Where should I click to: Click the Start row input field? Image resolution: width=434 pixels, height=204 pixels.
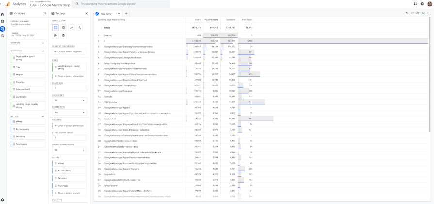pyautogui.click(x=69, y=88)
